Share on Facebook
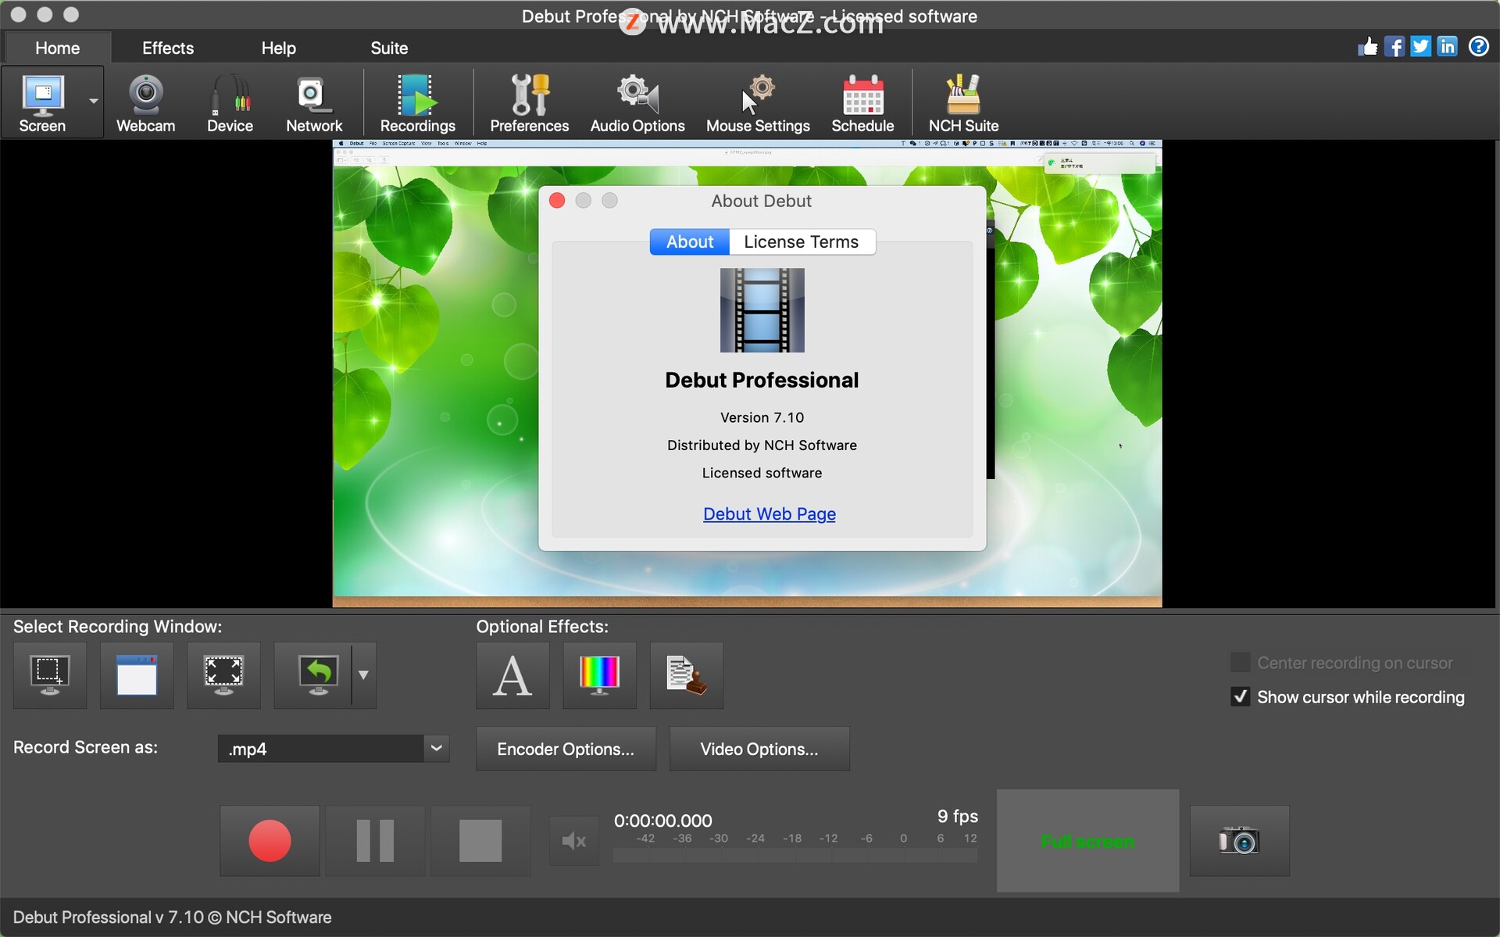 point(1395,47)
